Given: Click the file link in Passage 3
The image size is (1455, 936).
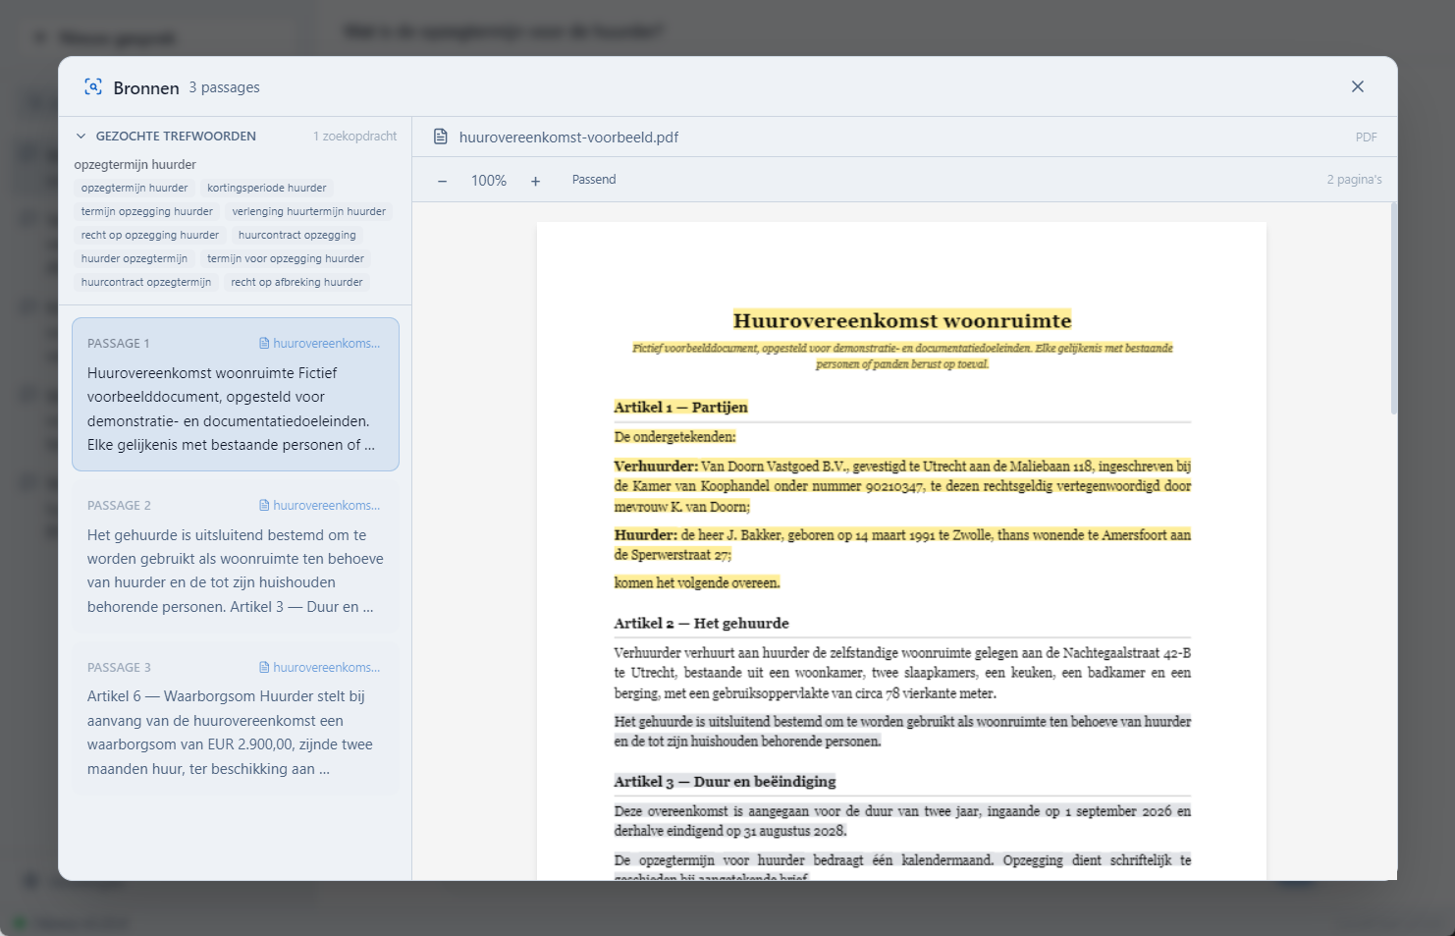Looking at the screenshot, I should (320, 667).
